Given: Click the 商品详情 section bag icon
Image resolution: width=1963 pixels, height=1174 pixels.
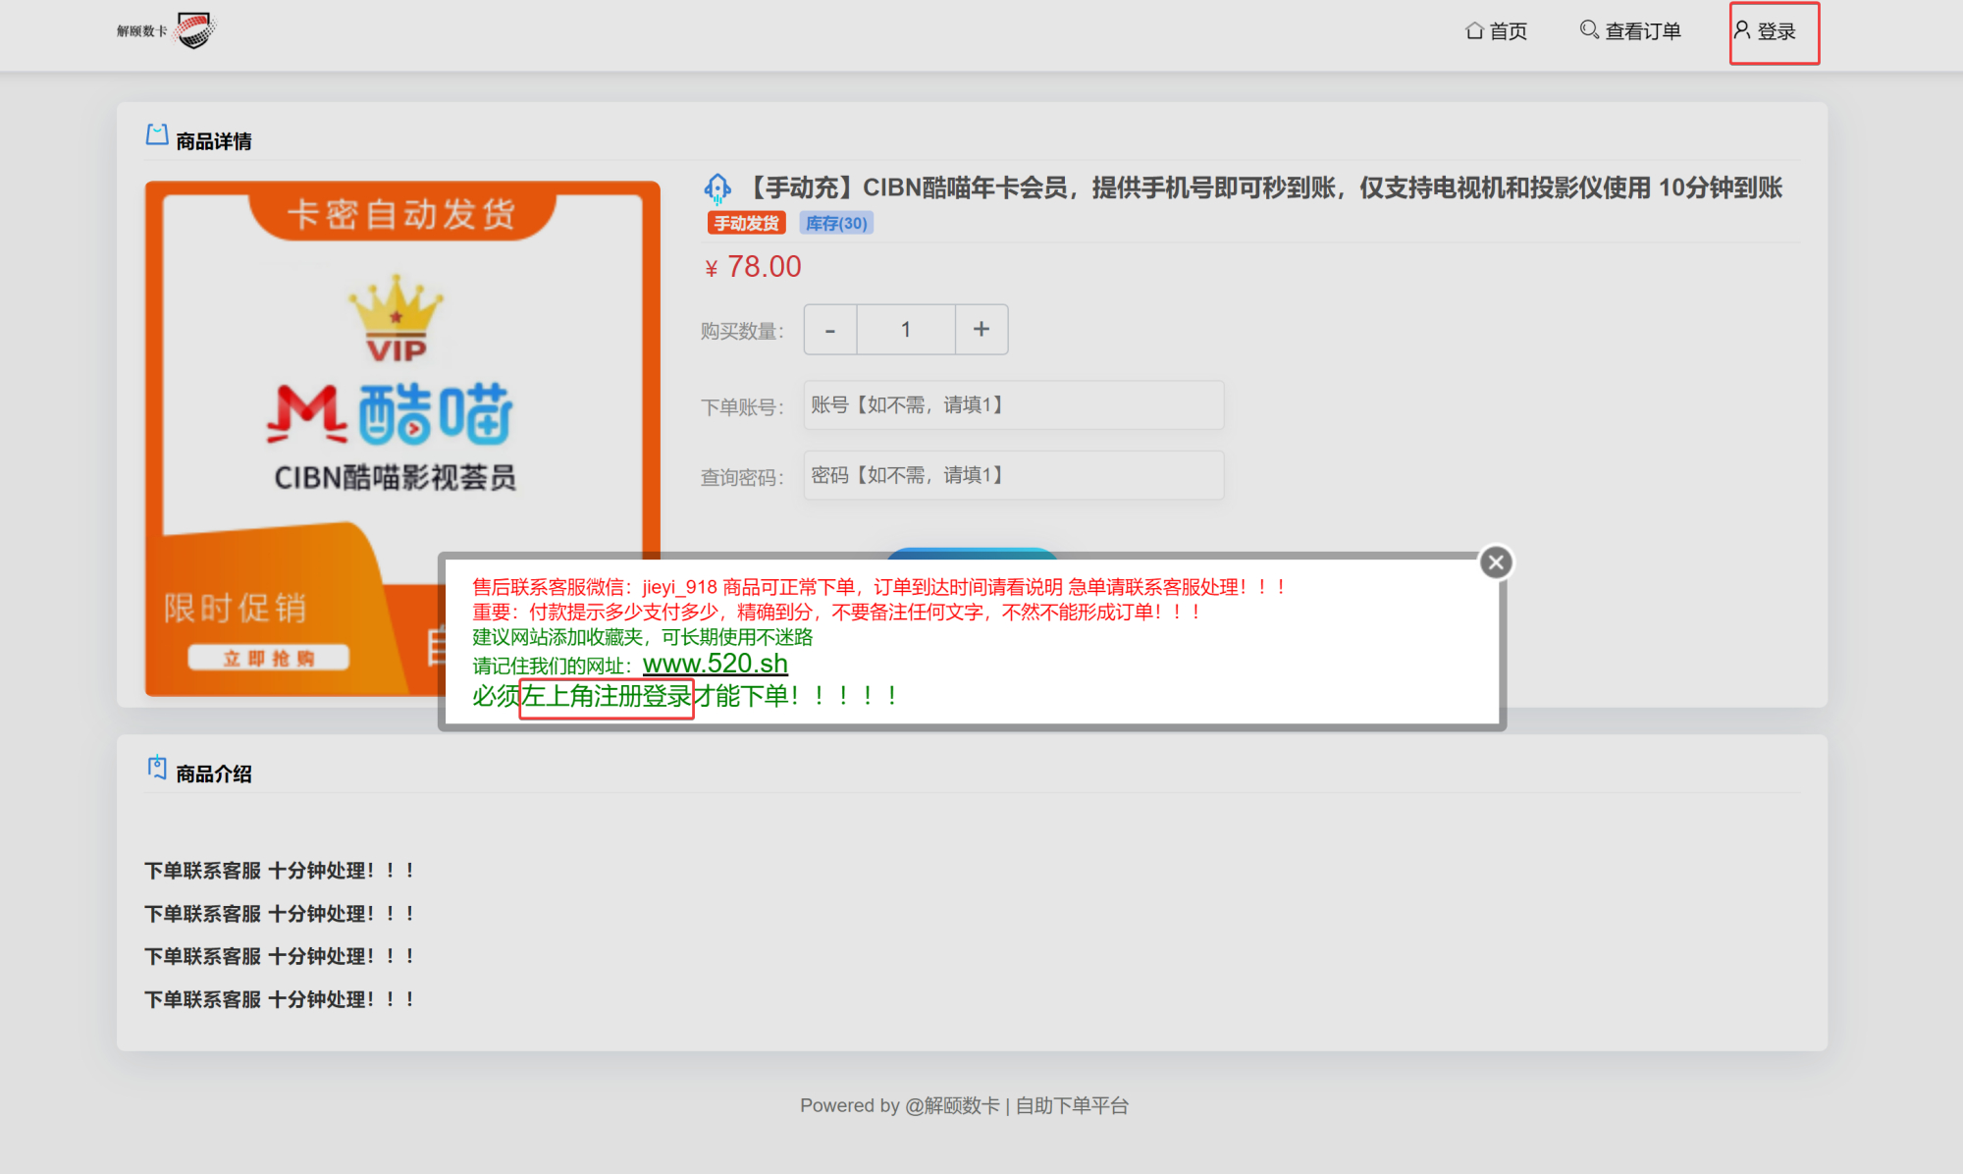Looking at the screenshot, I should click(x=157, y=134).
